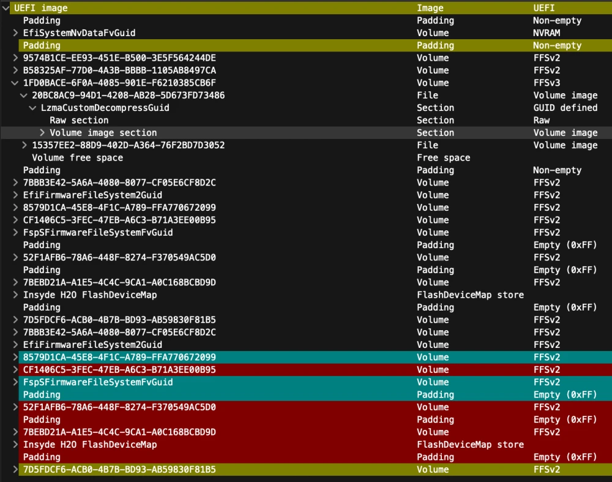Expand the Volume image section node
This screenshot has width=612, height=482.
41,132
